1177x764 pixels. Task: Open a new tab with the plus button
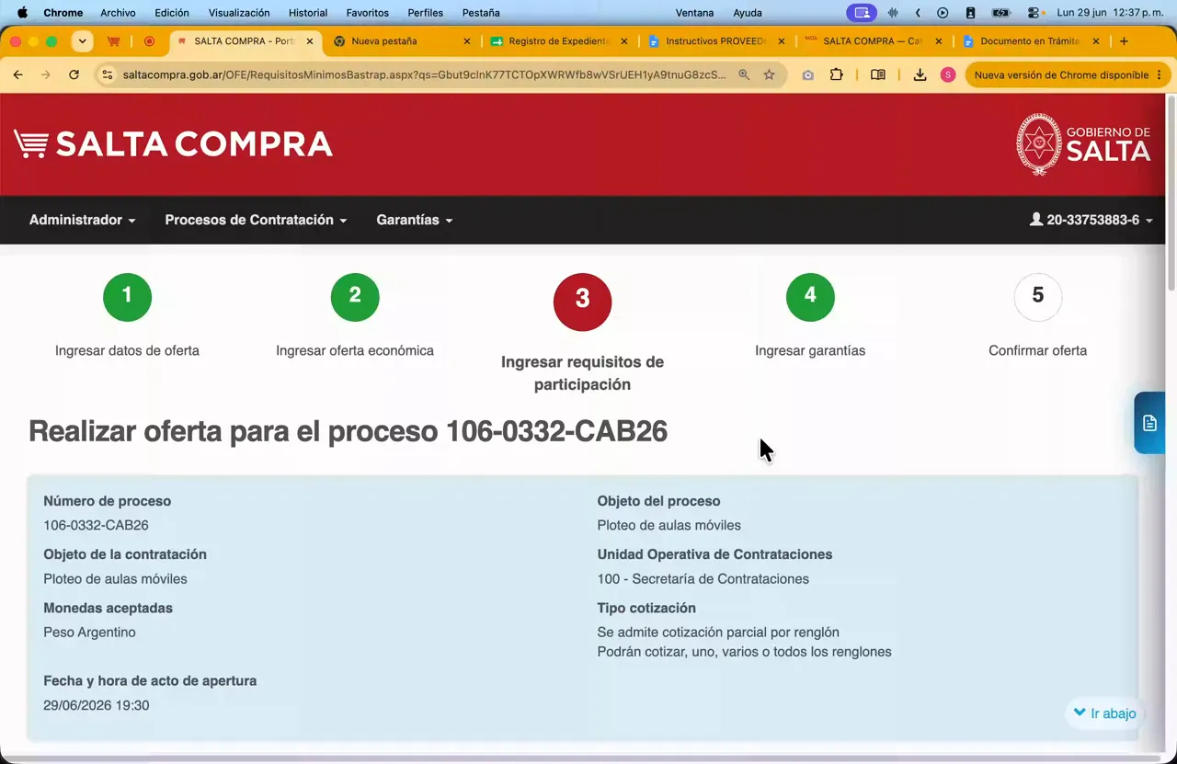click(x=1124, y=40)
